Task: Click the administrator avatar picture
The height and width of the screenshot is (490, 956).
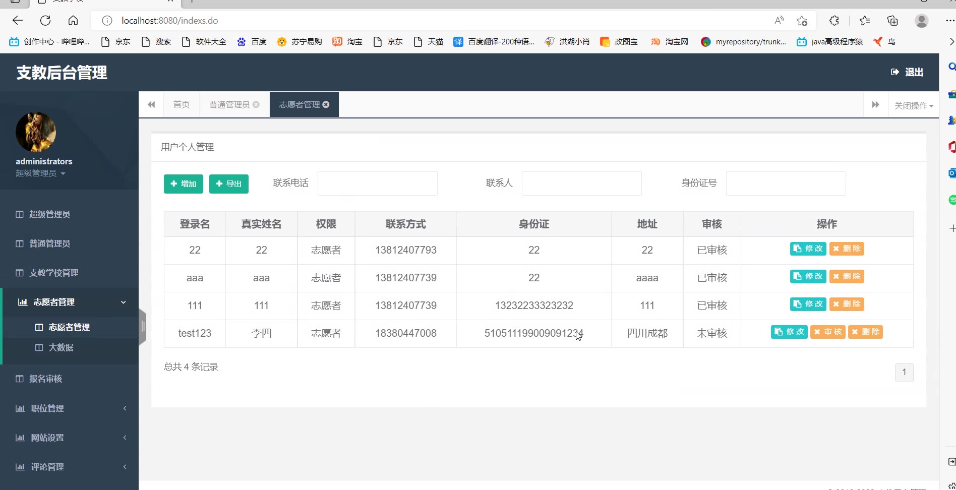Action: (36, 132)
